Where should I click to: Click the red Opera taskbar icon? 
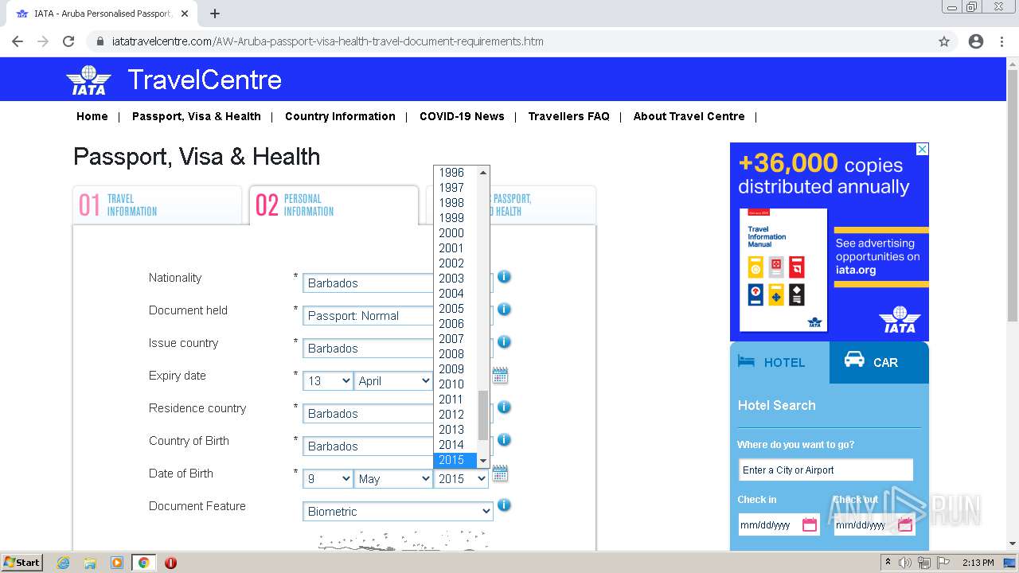[x=170, y=563]
